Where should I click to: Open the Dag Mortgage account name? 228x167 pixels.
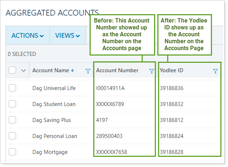pyautogui.click(x=50, y=152)
